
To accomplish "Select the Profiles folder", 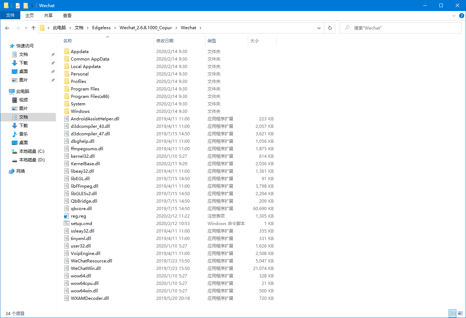I will 78,82.
